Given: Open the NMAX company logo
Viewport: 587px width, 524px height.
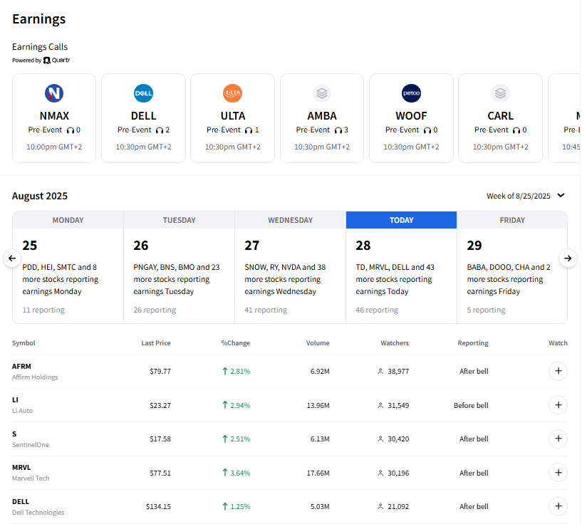Looking at the screenshot, I should 54,93.
